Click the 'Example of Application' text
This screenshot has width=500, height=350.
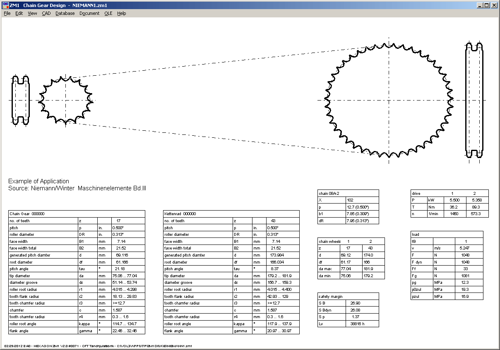[38, 181]
